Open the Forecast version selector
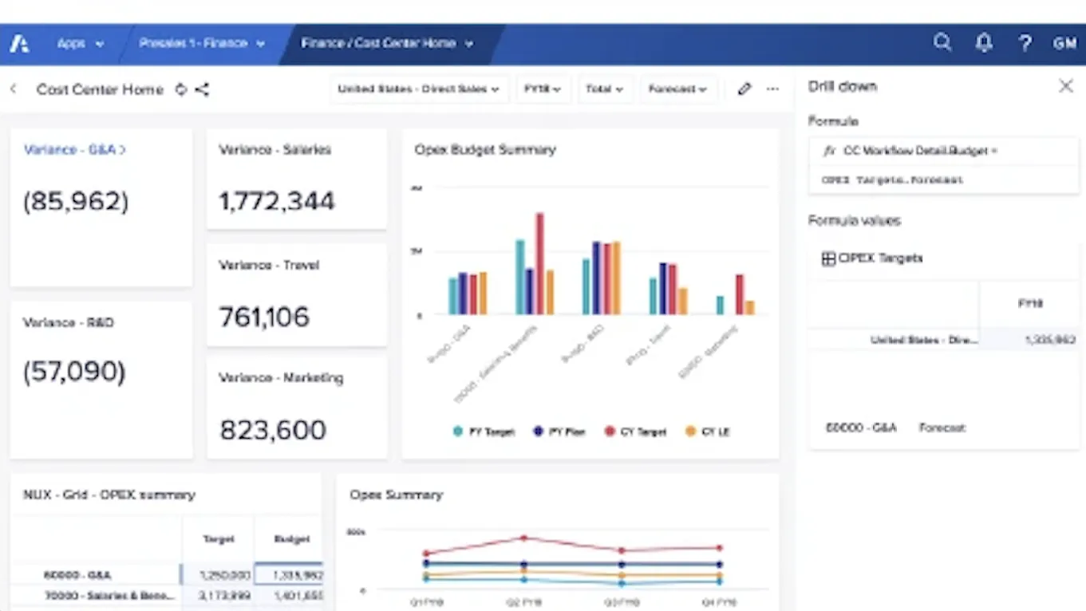 tap(677, 89)
